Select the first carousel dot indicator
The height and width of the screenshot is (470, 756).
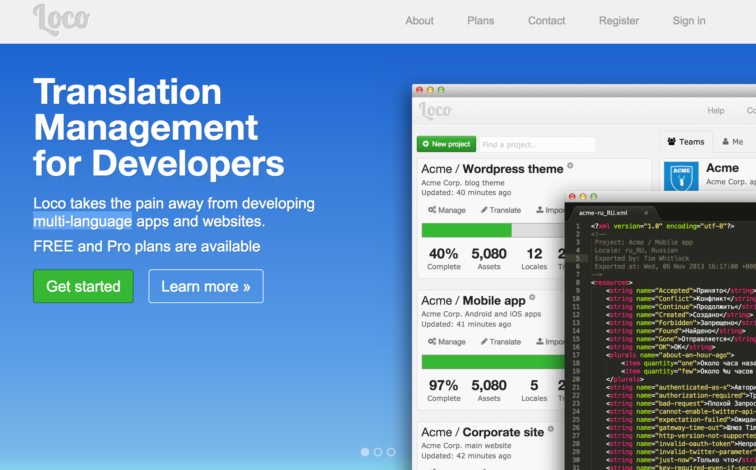[x=365, y=452]
